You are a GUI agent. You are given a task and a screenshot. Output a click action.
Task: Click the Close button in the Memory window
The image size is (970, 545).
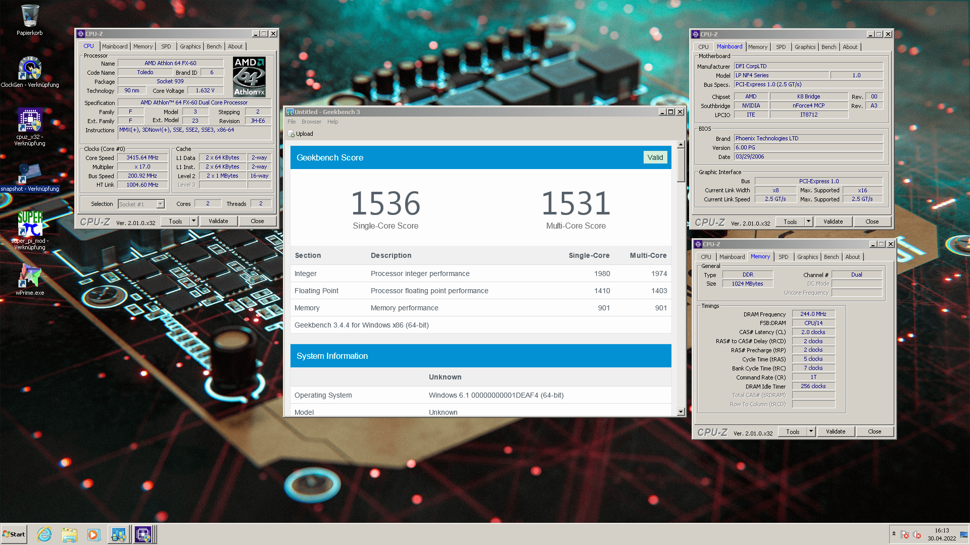click(x=875, y=431)
